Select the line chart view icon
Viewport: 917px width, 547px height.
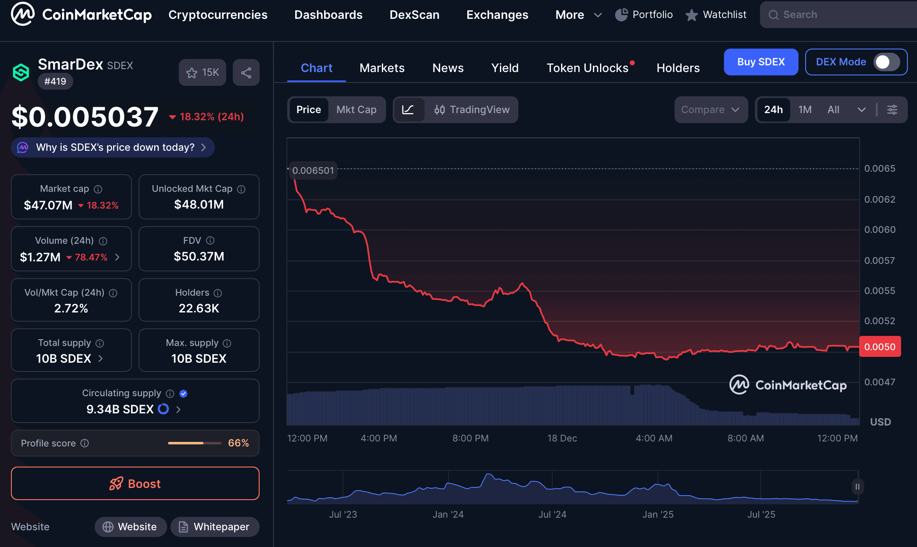tap(409, 110)
